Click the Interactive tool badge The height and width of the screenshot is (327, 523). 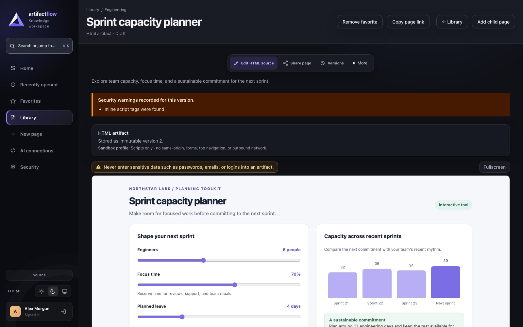pos(454,205)
